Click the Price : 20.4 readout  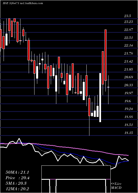17,178
